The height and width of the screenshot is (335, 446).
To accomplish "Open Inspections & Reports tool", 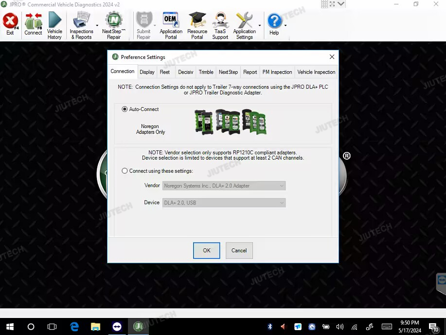I will point(81,24).
